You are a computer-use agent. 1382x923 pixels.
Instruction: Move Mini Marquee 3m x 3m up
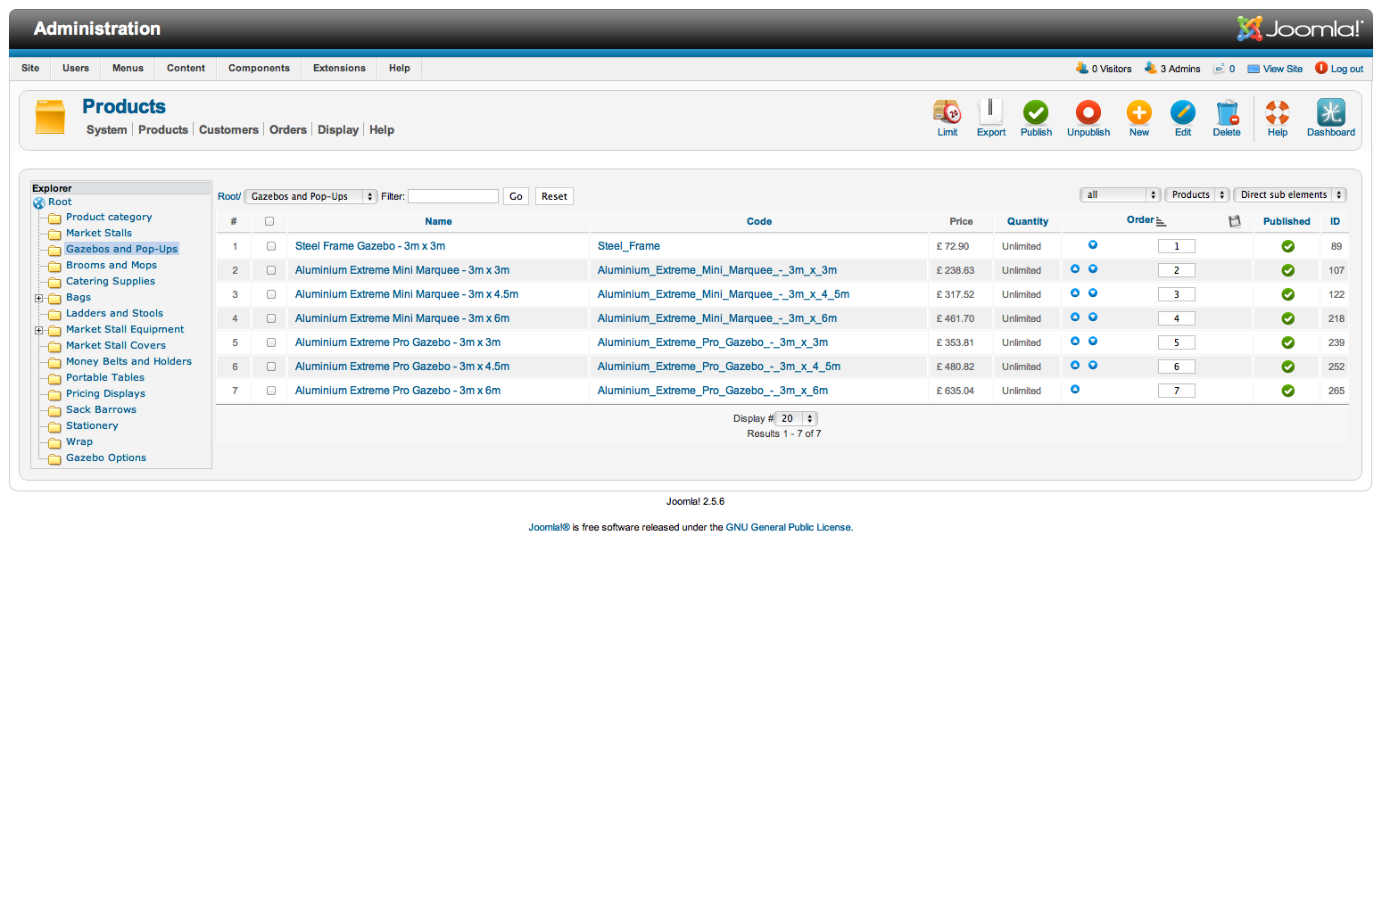[1075, 269]
